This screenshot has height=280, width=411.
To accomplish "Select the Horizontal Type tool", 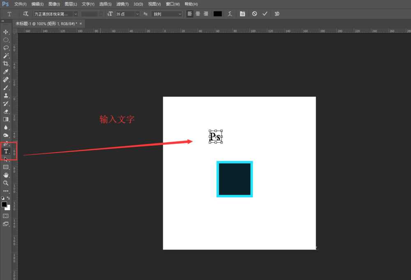I will tap(6, 151).
